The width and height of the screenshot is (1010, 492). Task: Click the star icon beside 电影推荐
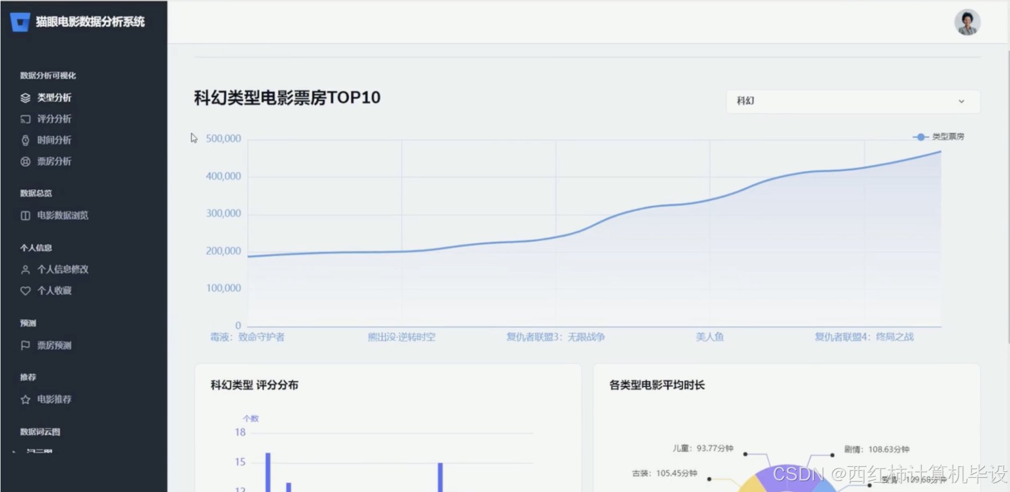pos(26,399)
